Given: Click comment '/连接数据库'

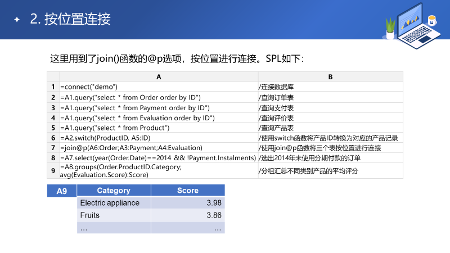Looking at the screenshot, I should [276, 87].
